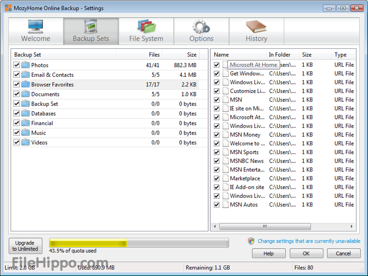Click the '43.5% of quota used' label
The width and height of the screenshot is (368, 276).
pos(73,251)
